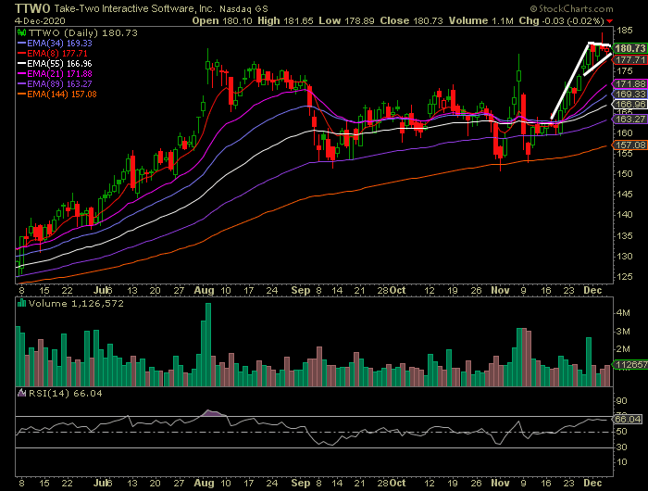The height and width of the screenshot is (491, 648).
Task: Click the red down-arrow change indicator
Action: (609, 21)
